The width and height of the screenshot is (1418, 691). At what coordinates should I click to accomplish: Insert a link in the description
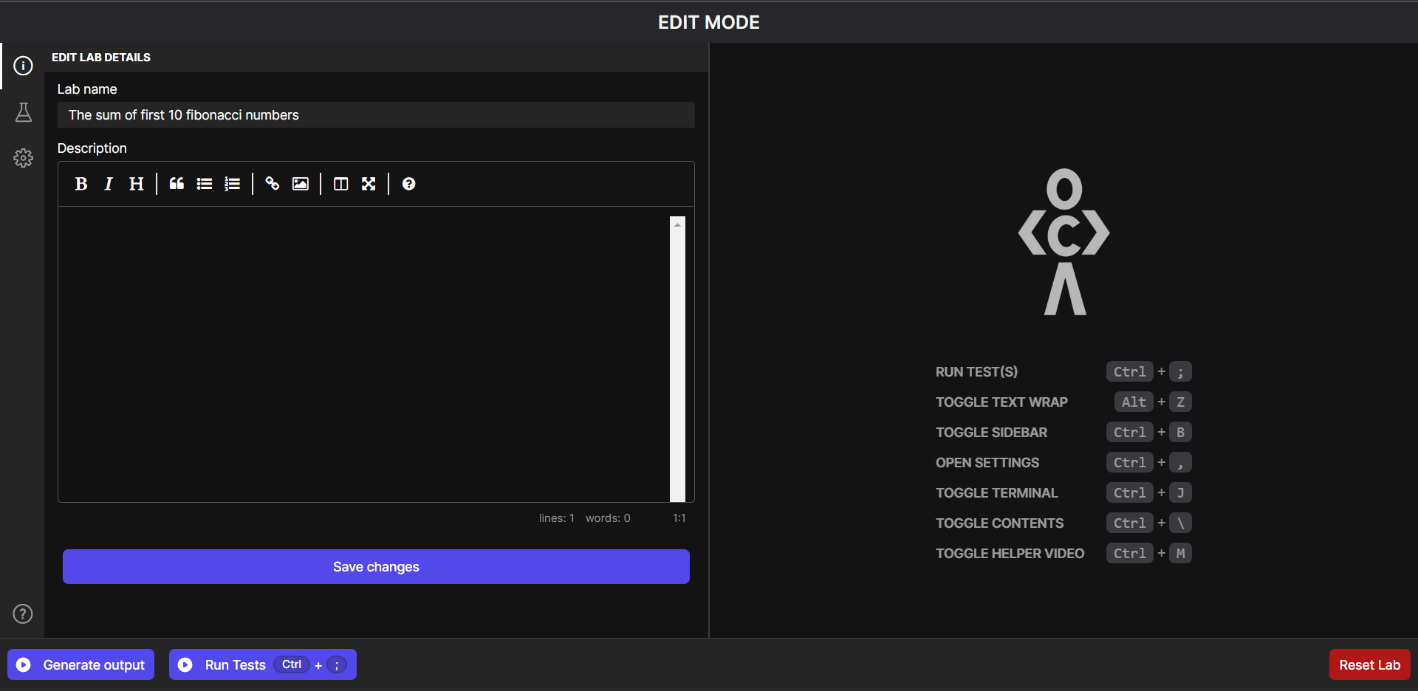(273, 184)
